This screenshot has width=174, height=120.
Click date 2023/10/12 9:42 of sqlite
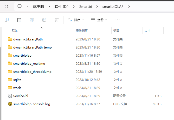coord(88,80)
